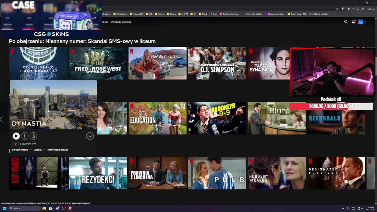The image size is (377, 212).
Task: Click the taskbar volume icon
Action: coord(362,208)
